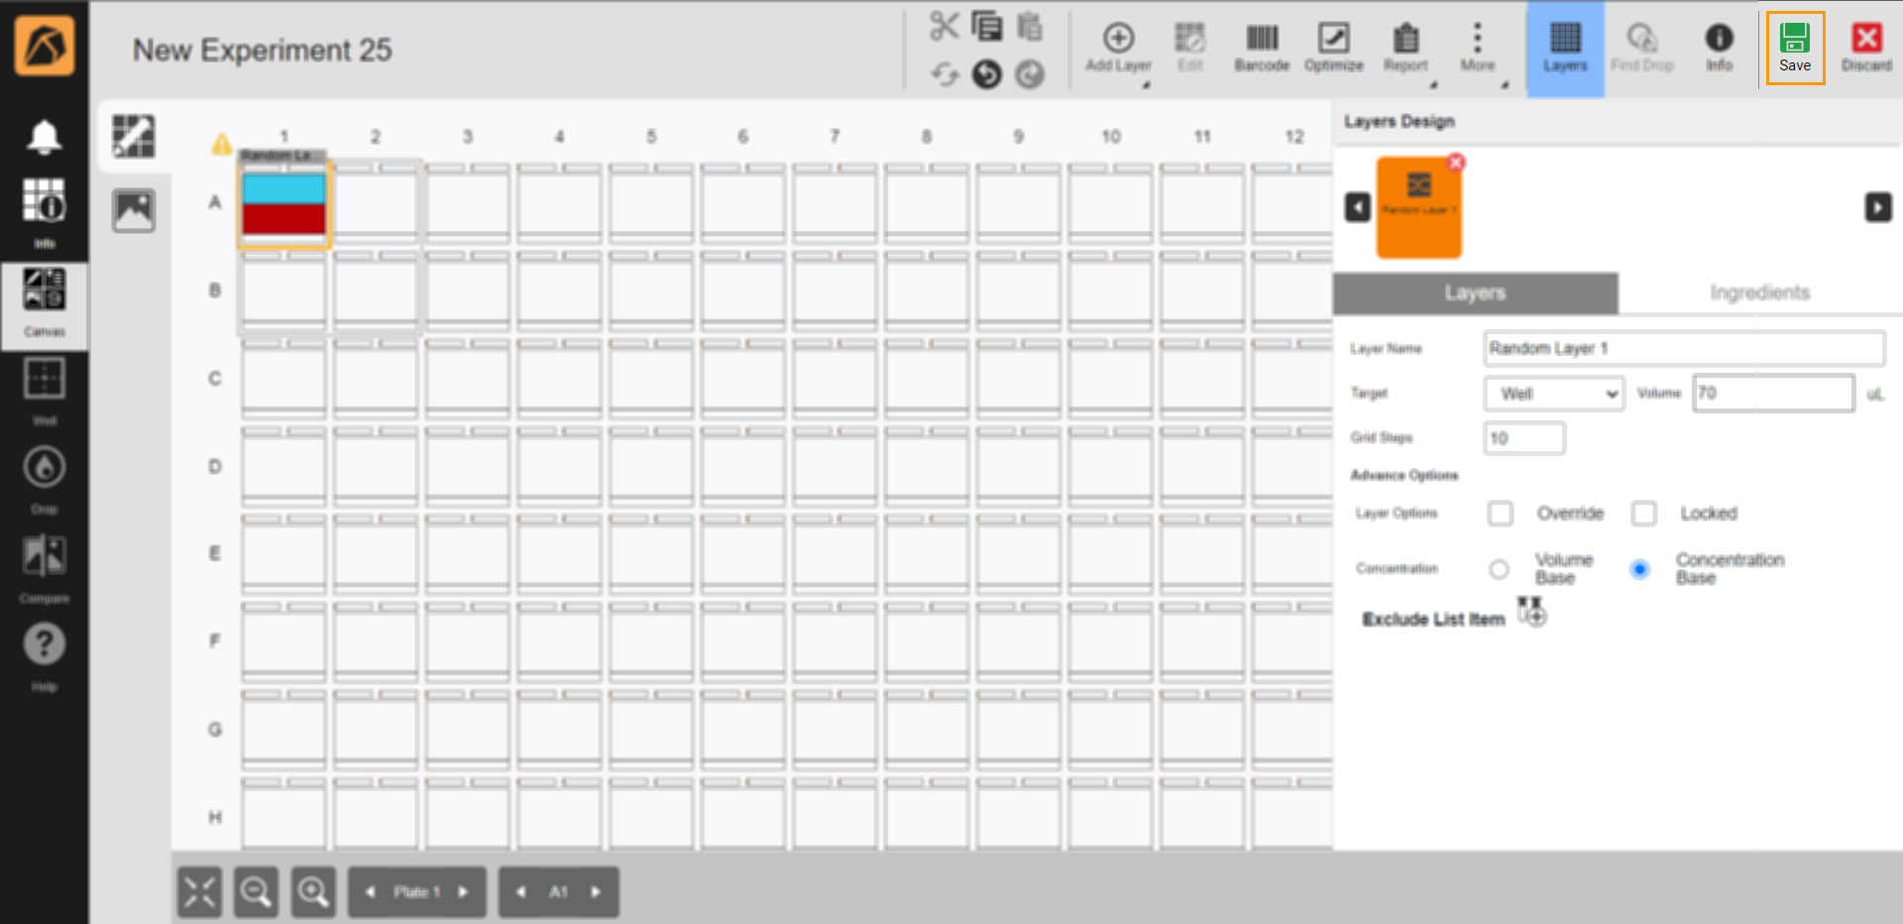
Task: Save the experiment
Action: (x=1795, y=49)
